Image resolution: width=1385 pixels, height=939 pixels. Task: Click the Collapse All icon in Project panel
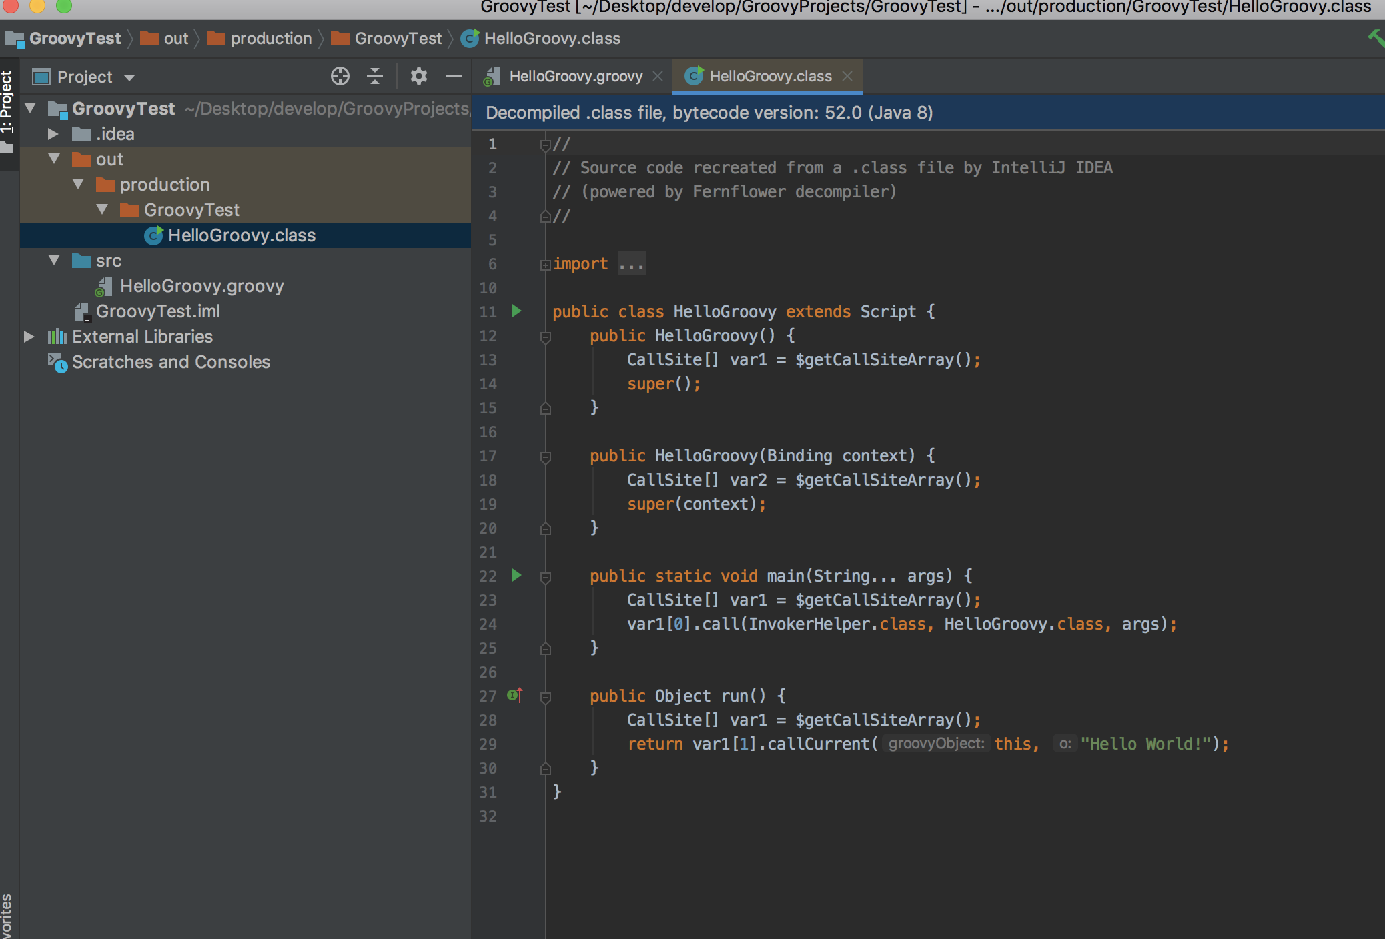[x=375, y=77]
